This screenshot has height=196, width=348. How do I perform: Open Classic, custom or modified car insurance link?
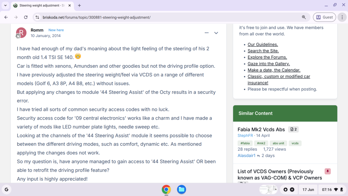(x=279, y=80)
